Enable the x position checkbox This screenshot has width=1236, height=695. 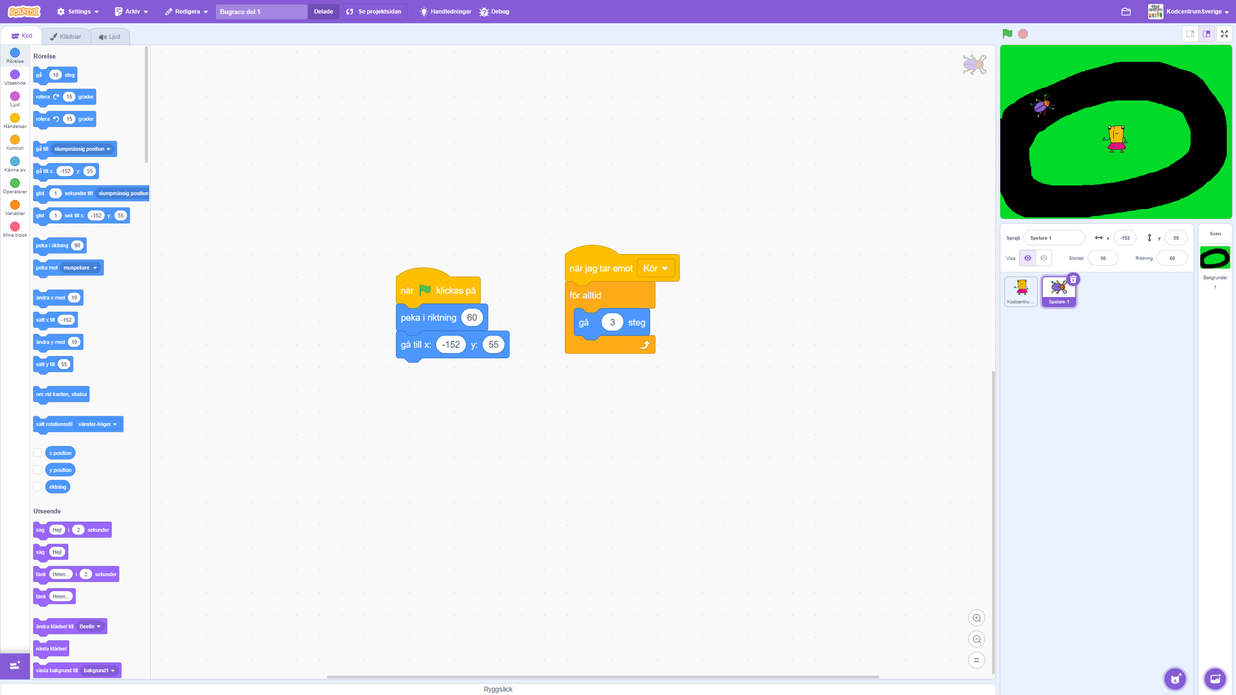[x=38, y=453]
